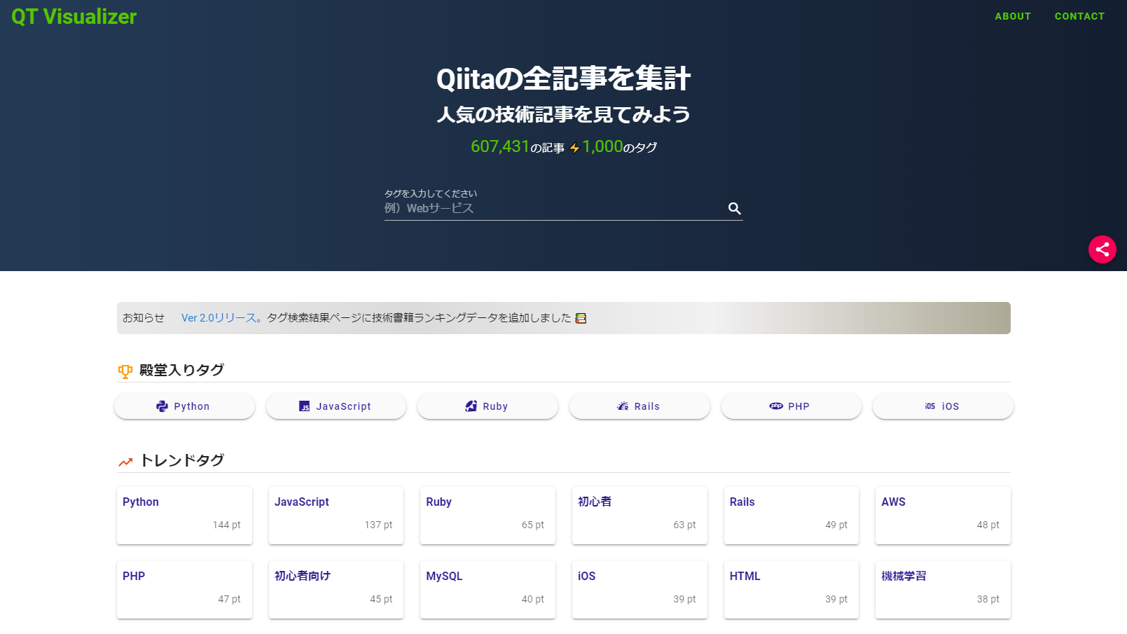Open the Ruby trend card with 65 pt
The height and width of the screenshot is (634, 1127).
point(488,515)
